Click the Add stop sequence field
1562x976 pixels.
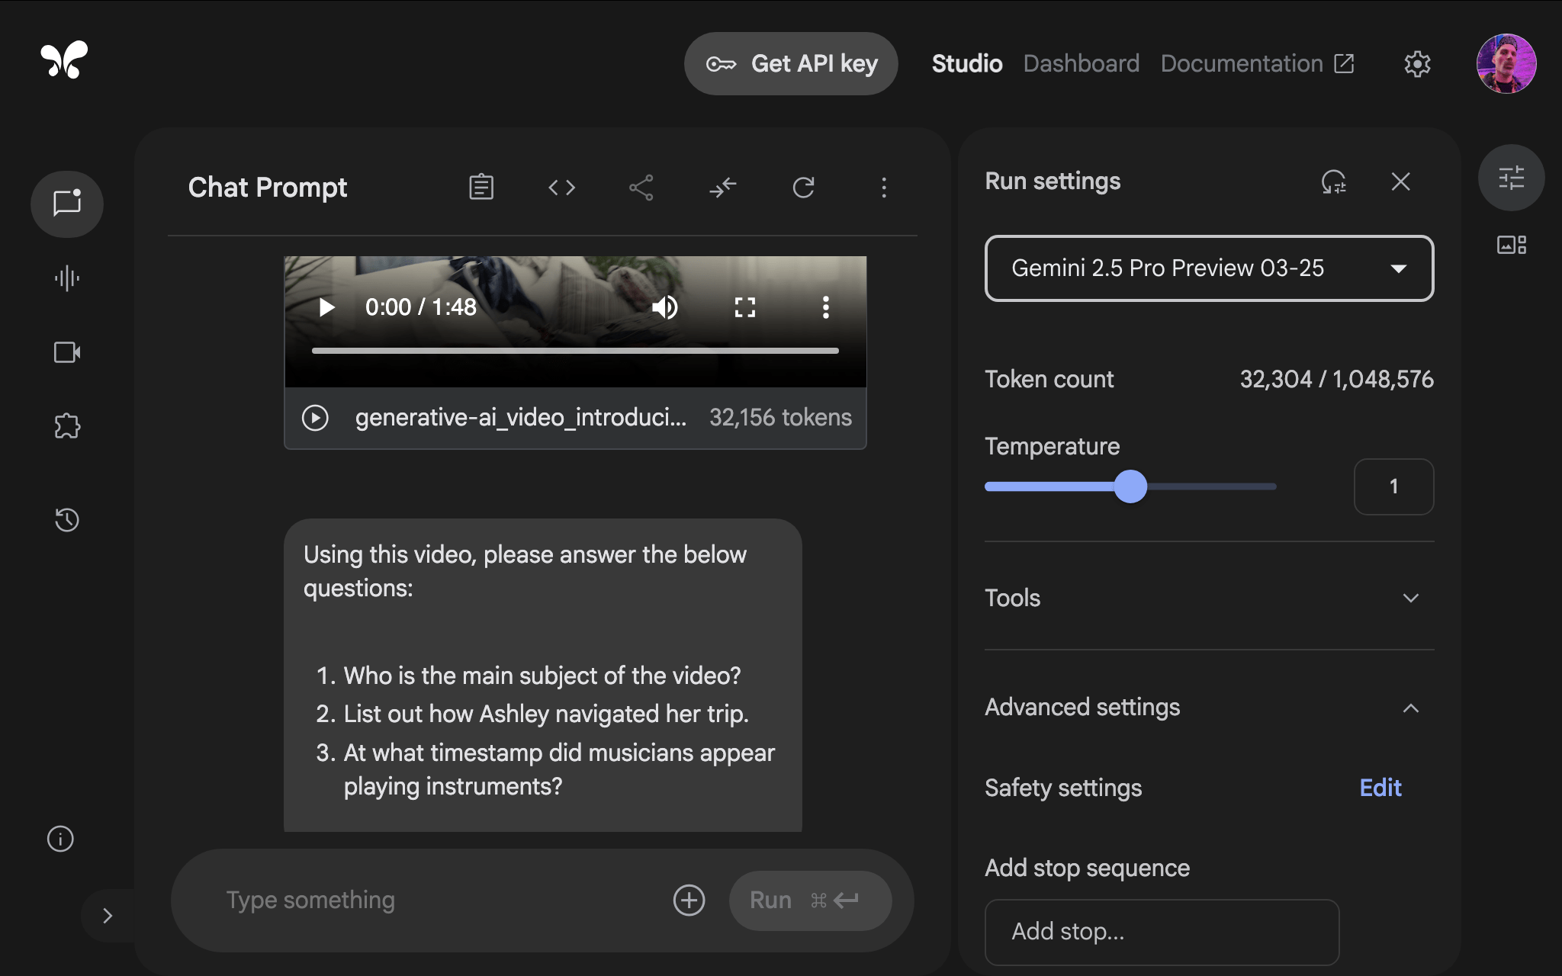(x=1161, y=932)
